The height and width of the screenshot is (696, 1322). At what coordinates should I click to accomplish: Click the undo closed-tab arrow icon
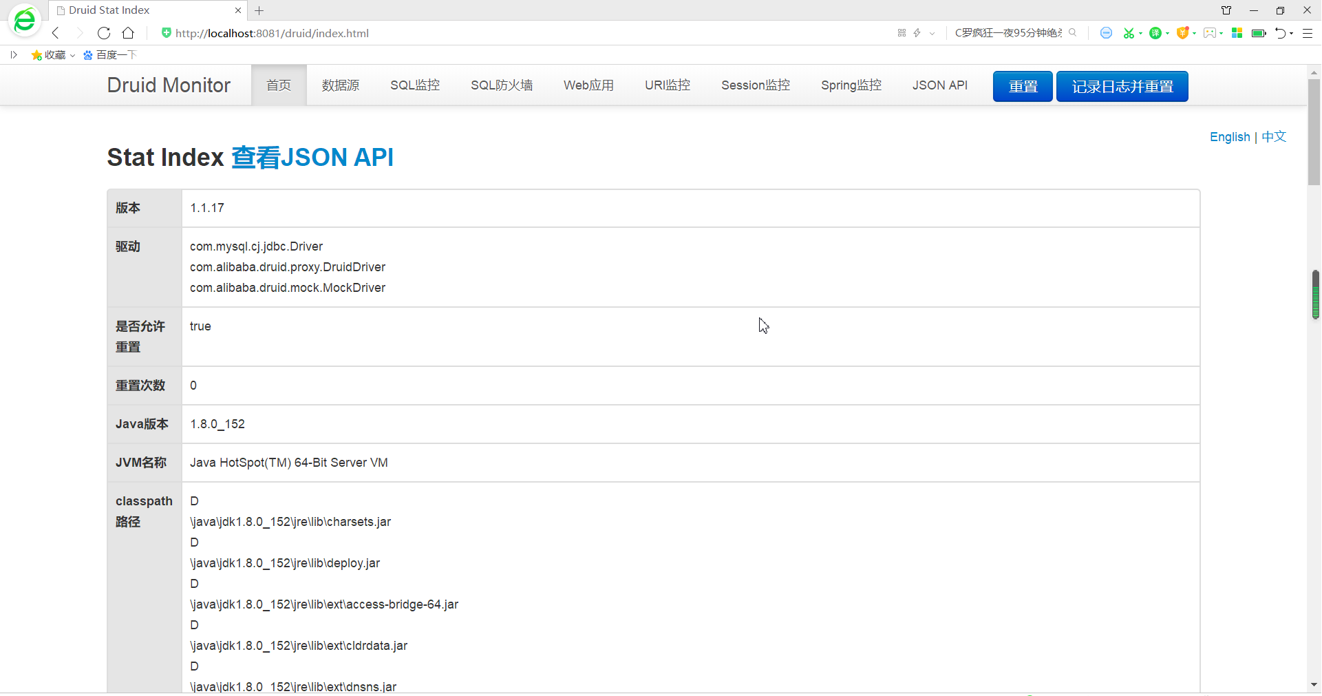coord(1280,33)
